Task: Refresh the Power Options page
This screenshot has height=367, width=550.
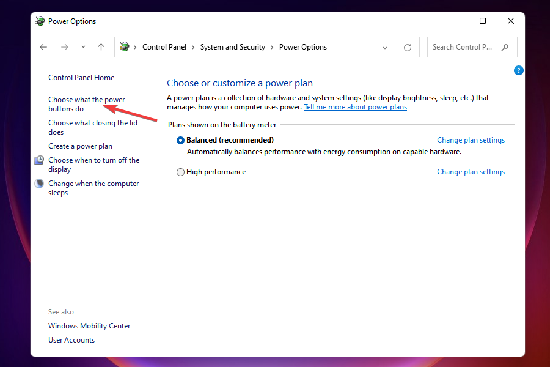Action: click(x=407, y=48)
